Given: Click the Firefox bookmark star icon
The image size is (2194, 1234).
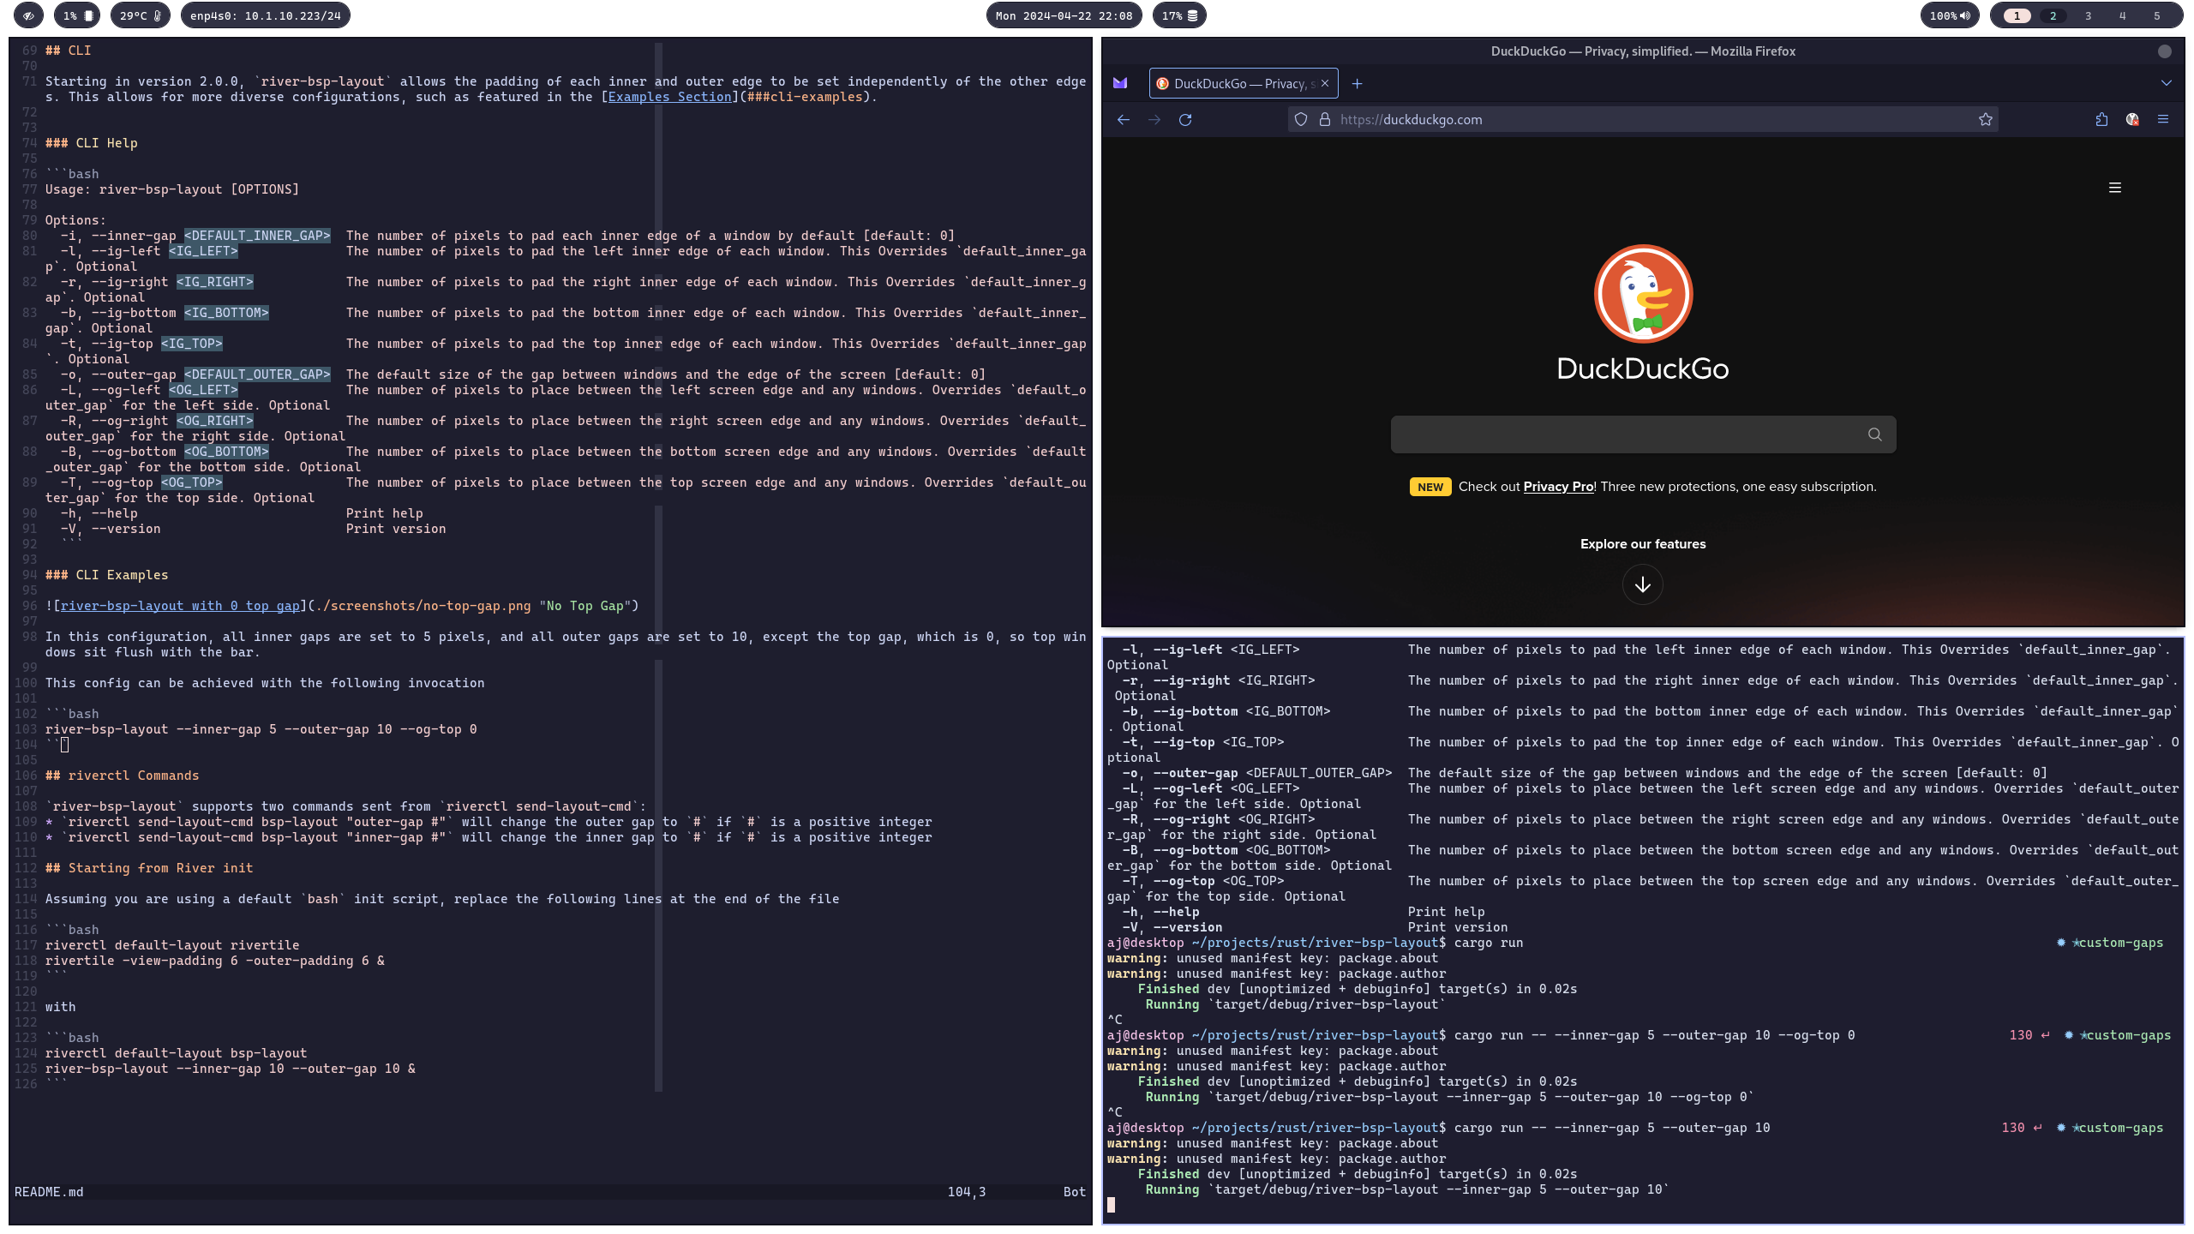Looking at the screenshot, I should click(x=1985, y=119).
